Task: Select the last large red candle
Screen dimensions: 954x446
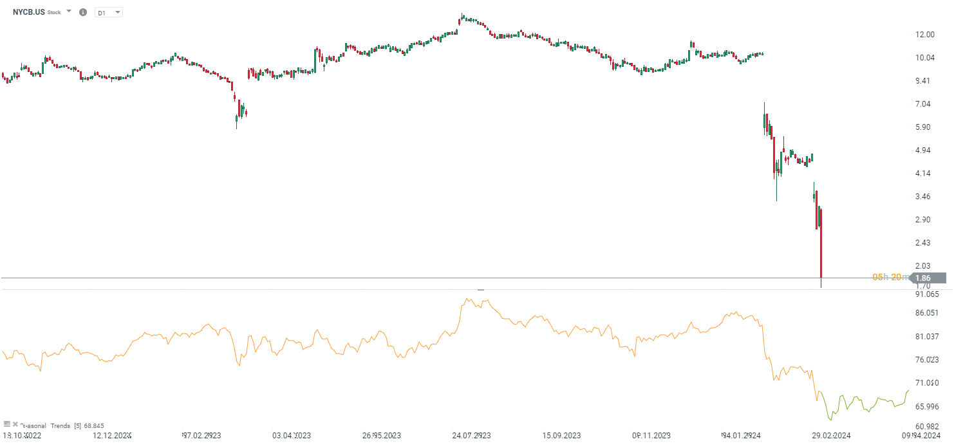Action: point(821,244)
